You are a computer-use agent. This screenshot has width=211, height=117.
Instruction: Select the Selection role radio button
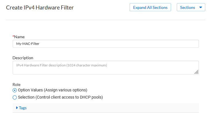coord(15,97)
